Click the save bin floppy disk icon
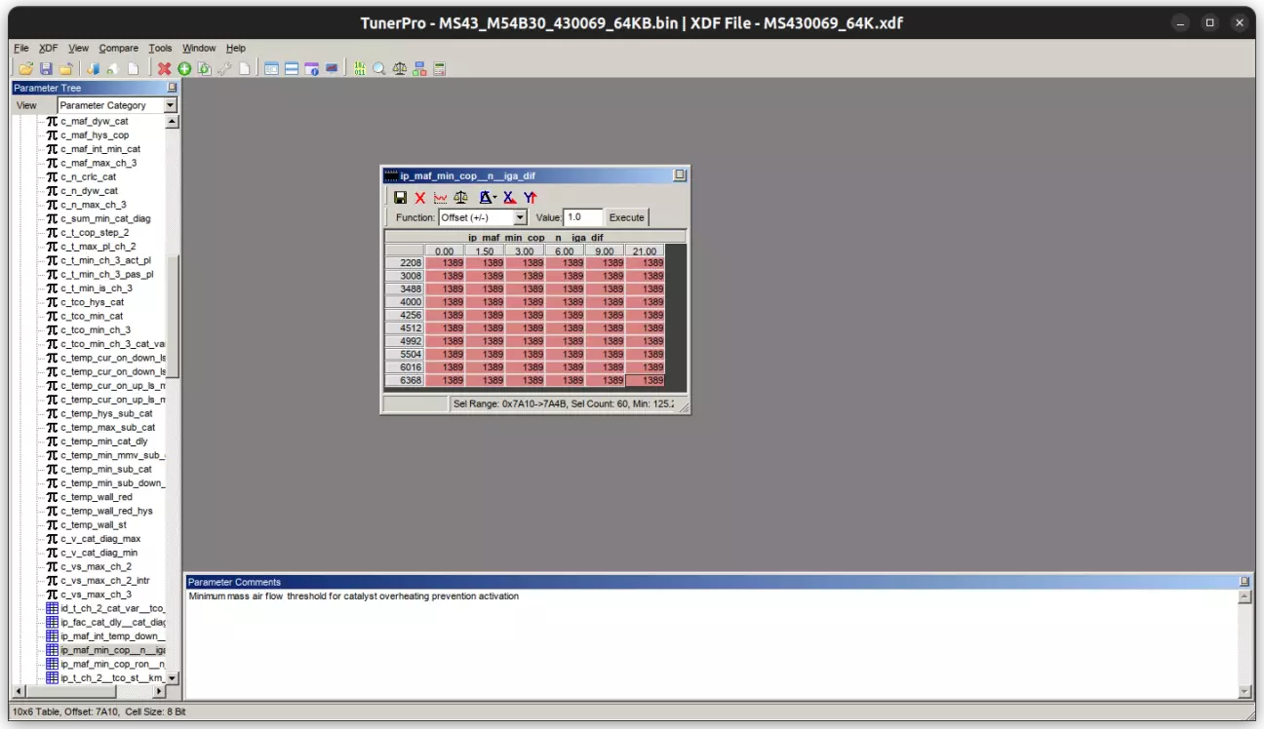 coord(46,68)
